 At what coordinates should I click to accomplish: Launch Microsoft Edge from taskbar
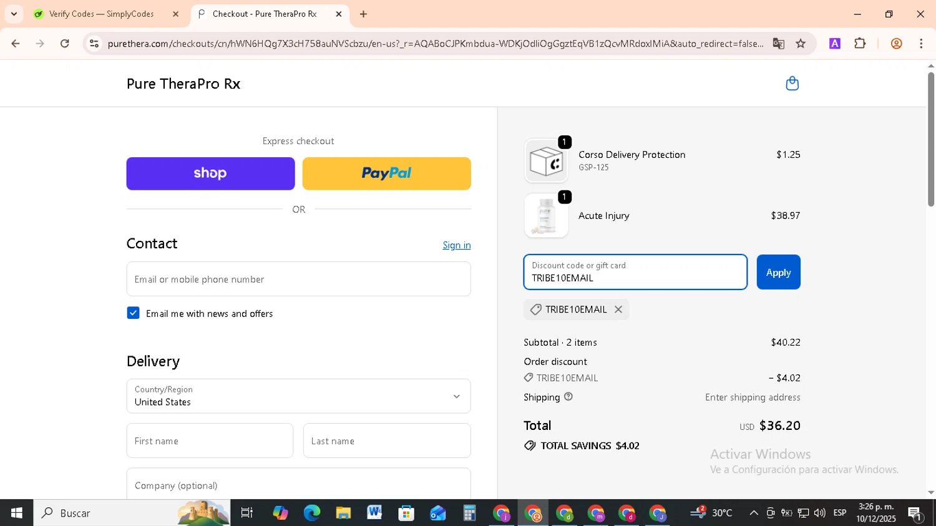click(311, 513)
